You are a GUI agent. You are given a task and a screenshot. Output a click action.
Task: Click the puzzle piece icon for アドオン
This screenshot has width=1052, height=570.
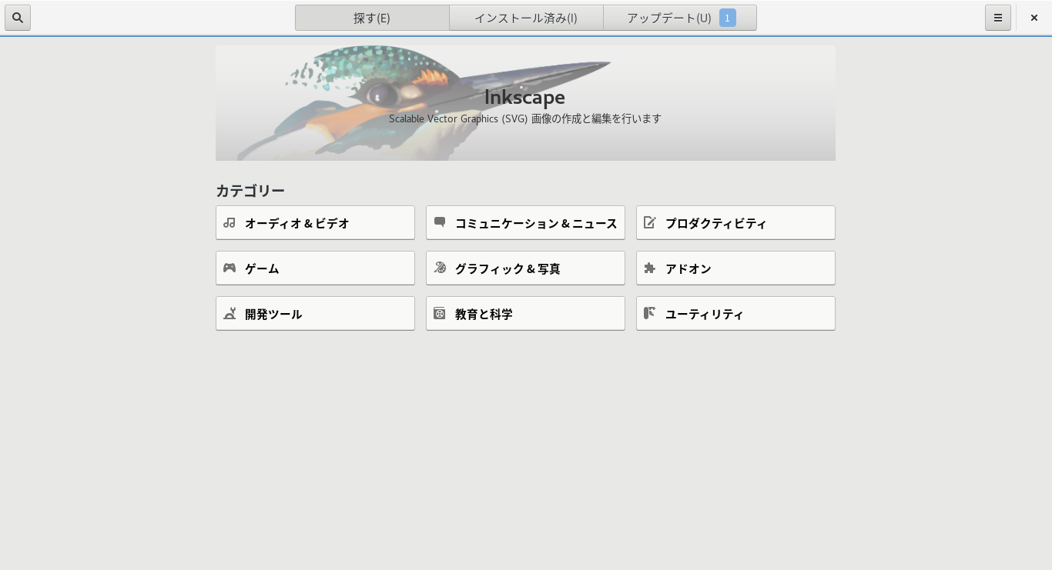(x=650, y=268)
